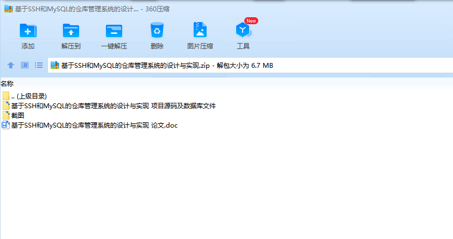
Task: Click the 添加 (Add) toolbar icon
Action: 28,31
